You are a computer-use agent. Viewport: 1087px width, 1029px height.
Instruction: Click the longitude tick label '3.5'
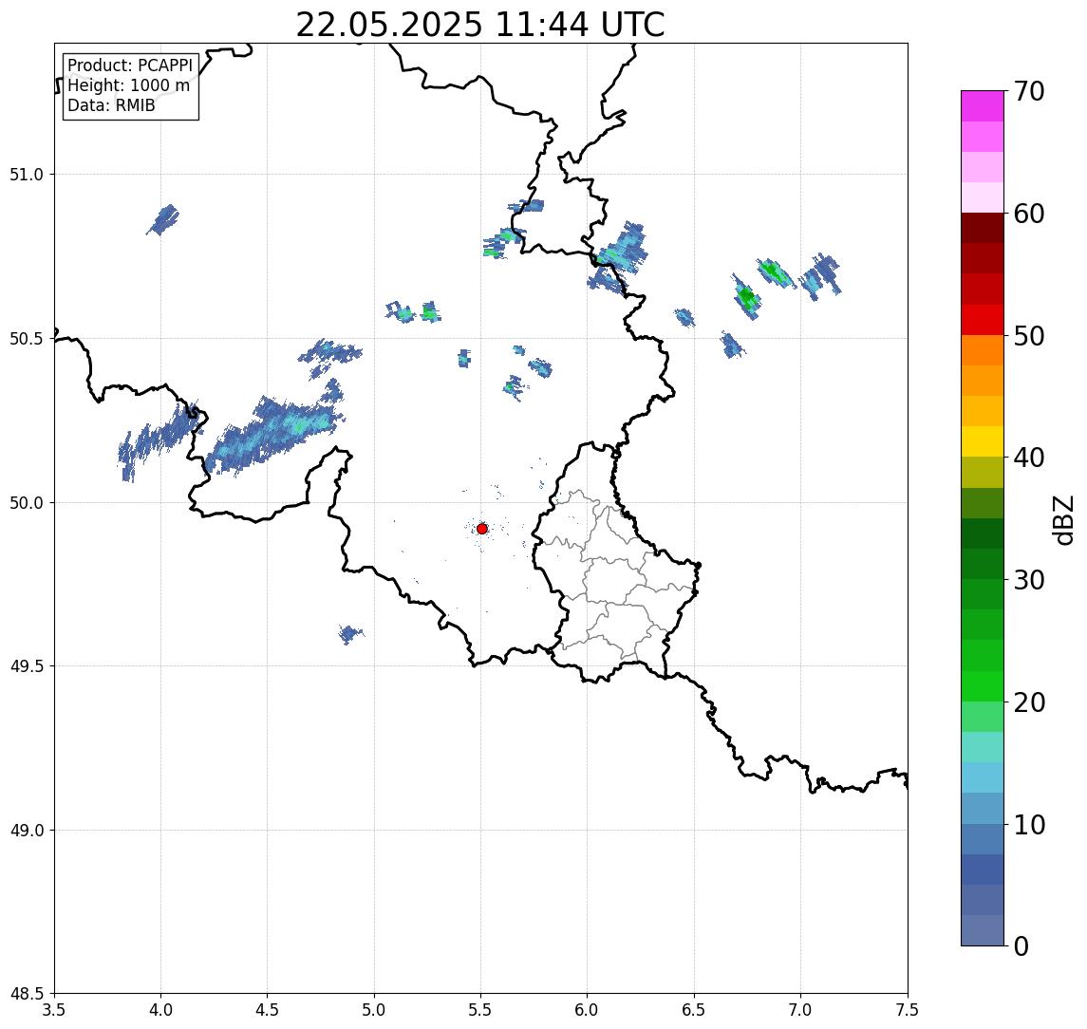54,1010
